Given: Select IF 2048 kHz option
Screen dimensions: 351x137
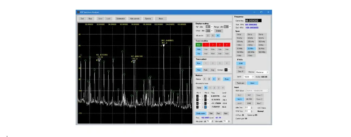Looking at the screenshot, I should click(x=241, y=63).
